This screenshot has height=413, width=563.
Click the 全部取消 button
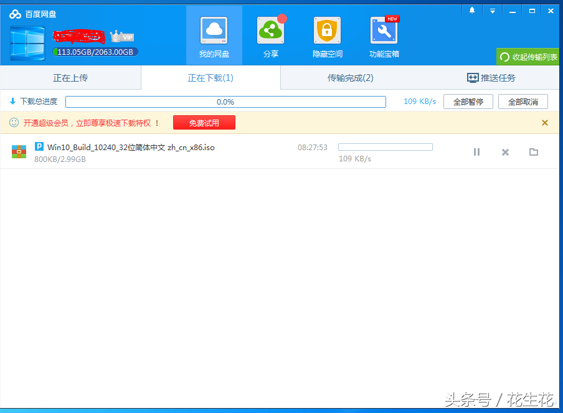[523, 102]
